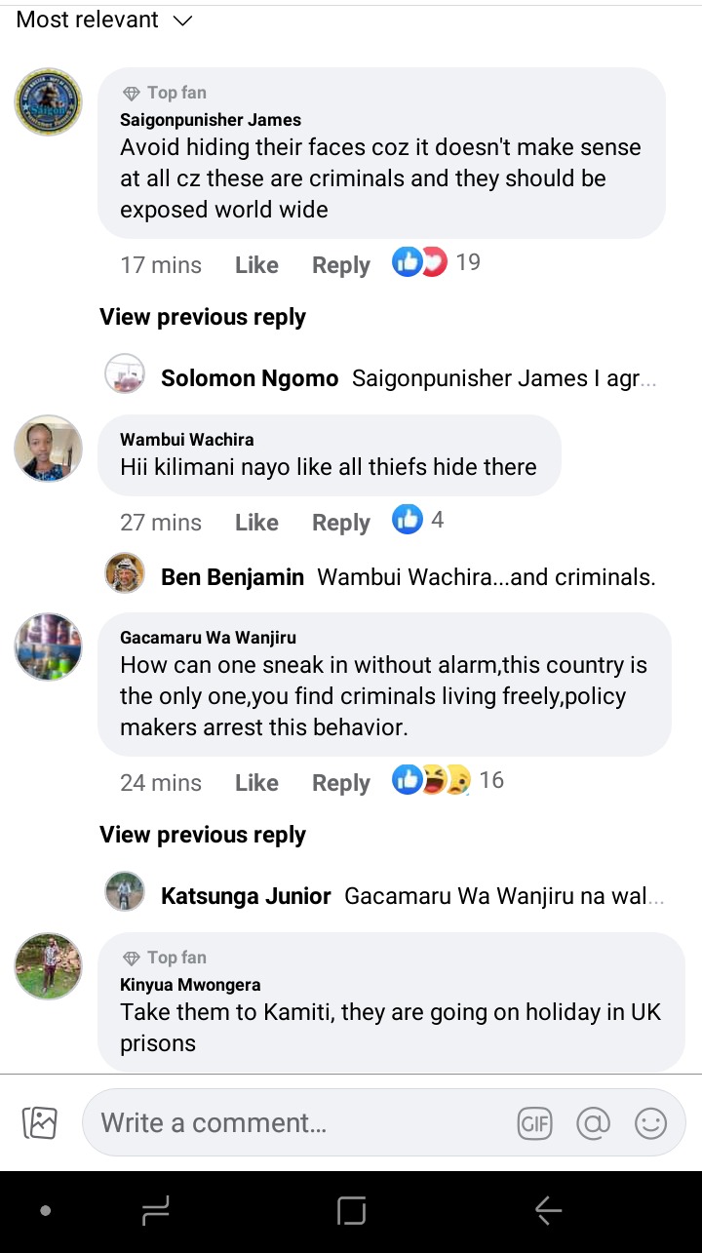Open the Most relevant sorting dropdown
Screen dimensions: 702x1253
tap(104, 20)
